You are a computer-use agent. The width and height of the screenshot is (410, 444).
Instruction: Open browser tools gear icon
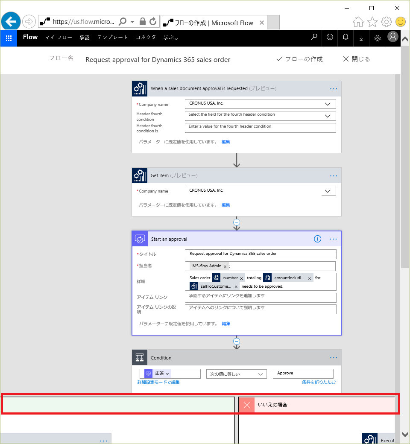coord(387,22)
